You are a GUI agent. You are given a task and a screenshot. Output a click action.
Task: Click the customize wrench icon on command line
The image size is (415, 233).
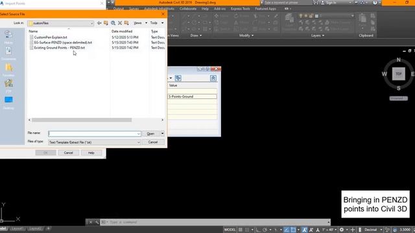pyautogui.click(x=97, y=222)
